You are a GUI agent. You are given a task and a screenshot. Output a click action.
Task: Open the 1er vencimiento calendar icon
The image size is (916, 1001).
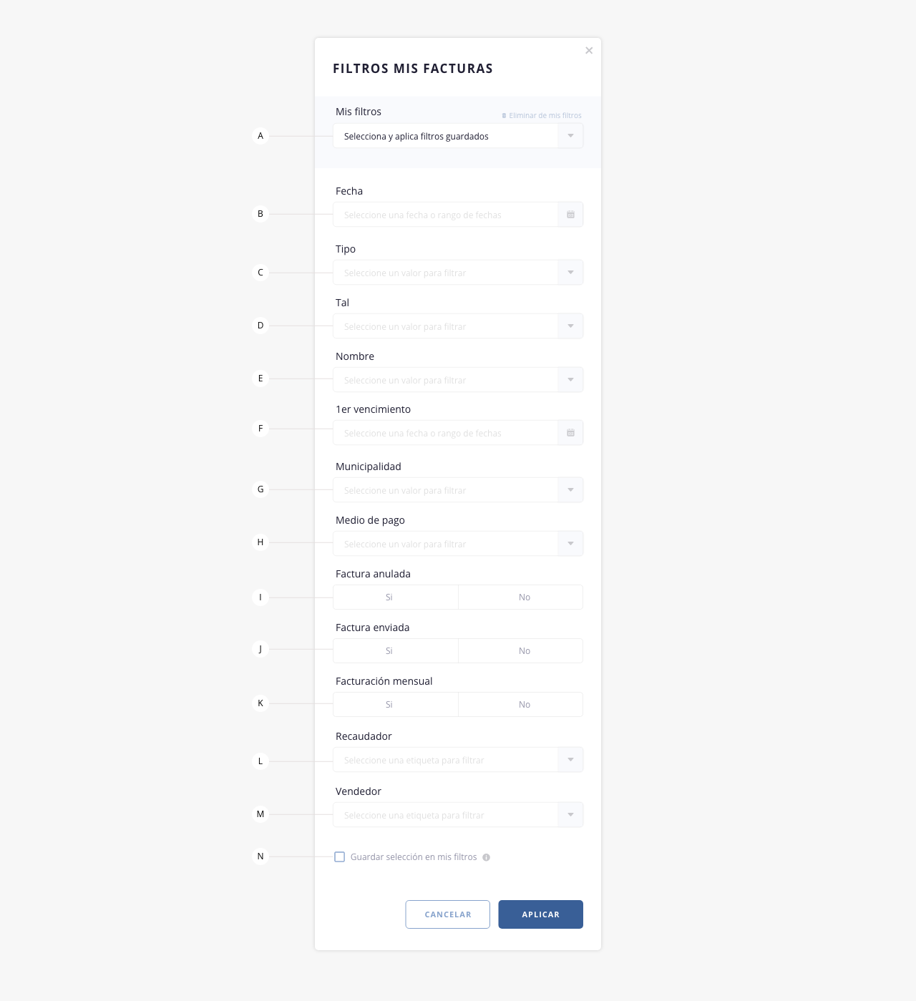[570, 433]
